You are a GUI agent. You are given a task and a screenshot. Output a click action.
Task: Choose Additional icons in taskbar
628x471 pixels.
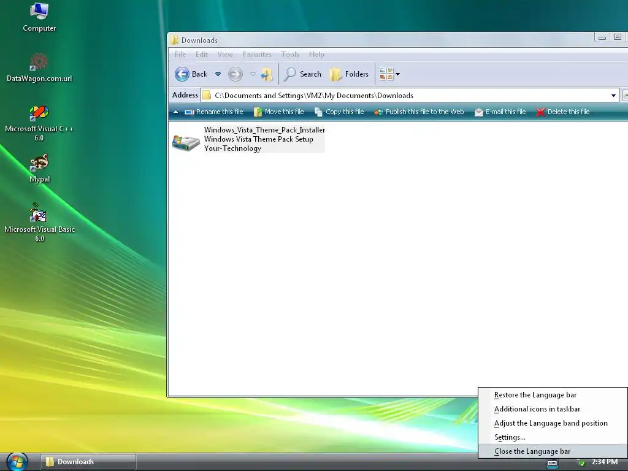553,409
